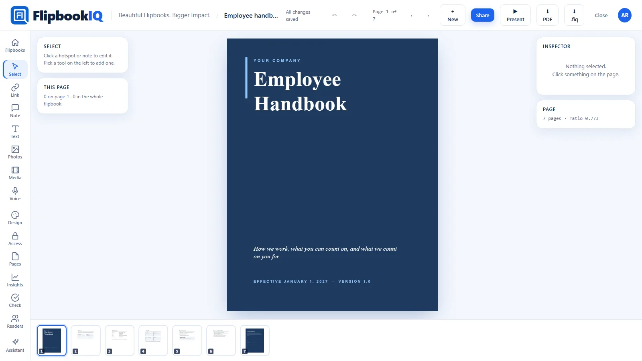Choose the Link hotspot tool
642x361 pixels.
point(15,90)
